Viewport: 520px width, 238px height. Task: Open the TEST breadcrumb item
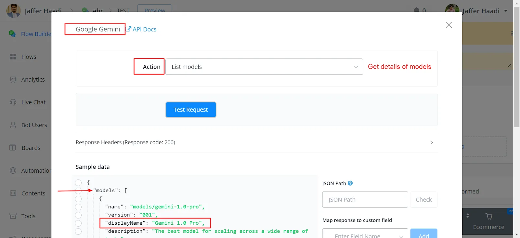123,11
